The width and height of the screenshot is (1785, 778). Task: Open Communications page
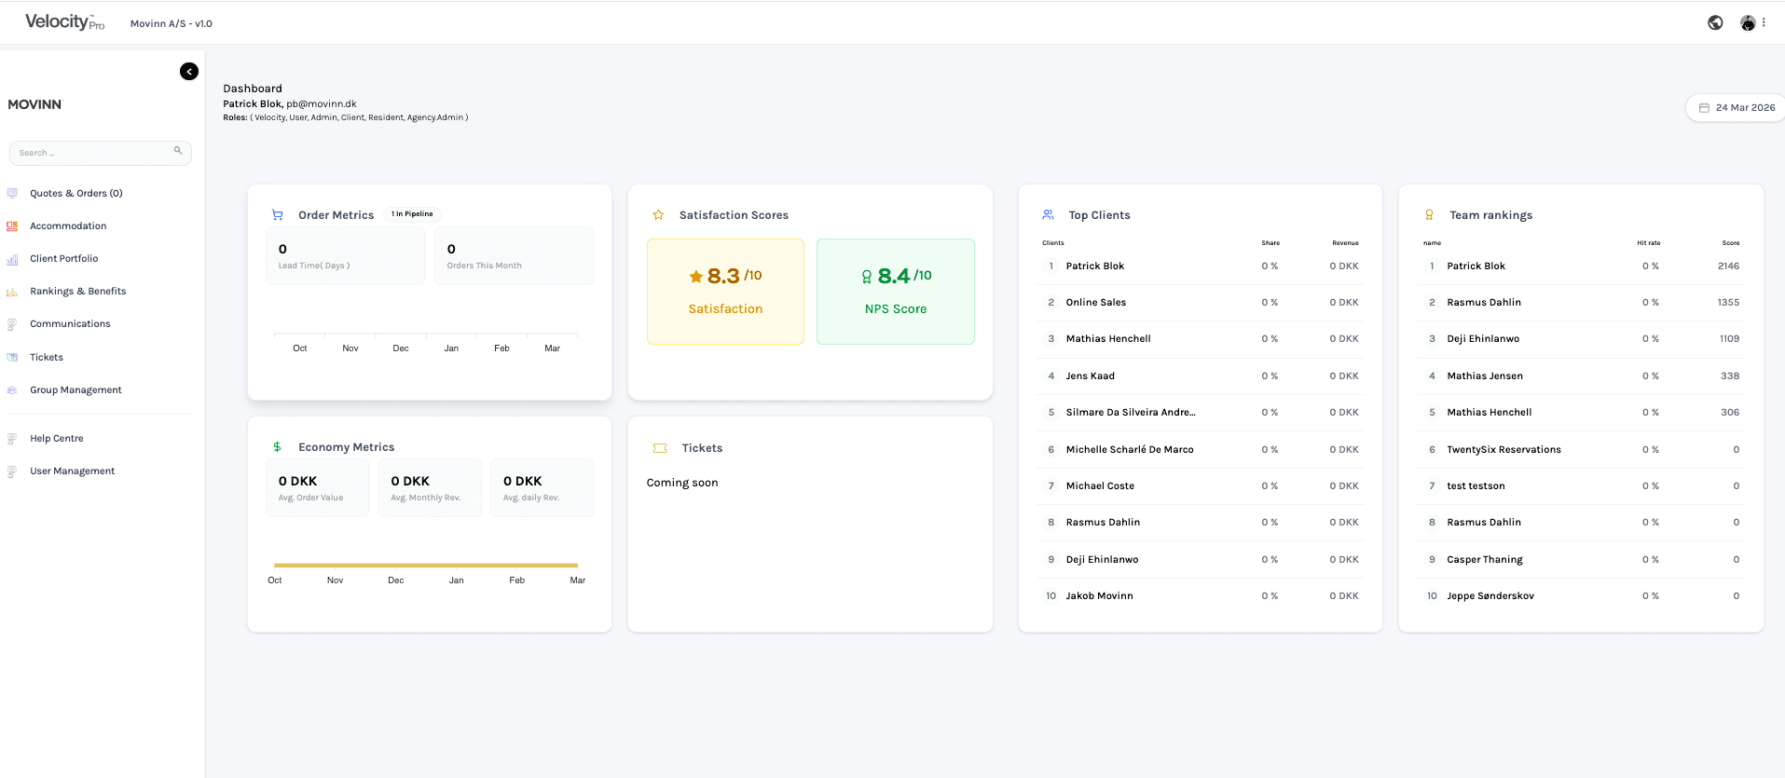pos(70,323)
